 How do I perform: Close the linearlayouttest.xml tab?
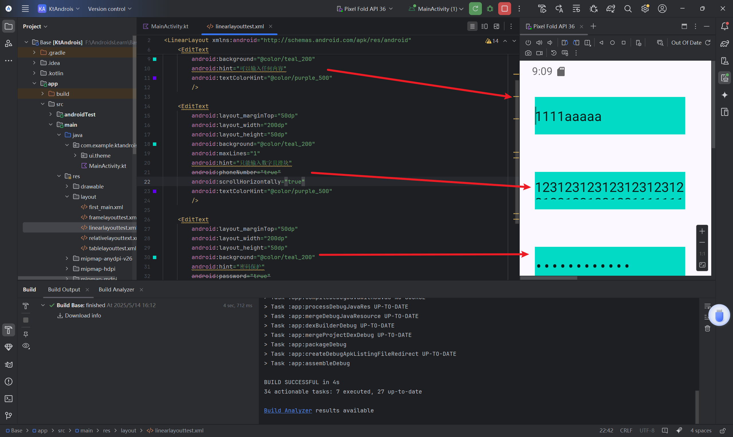[270, 26]
